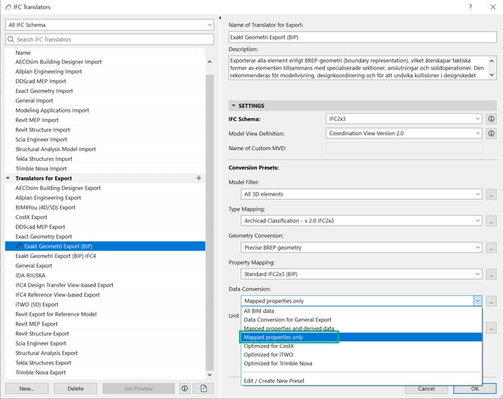
Task: Choose Optimized for Trimble Nova option
Action: [361, 363]
